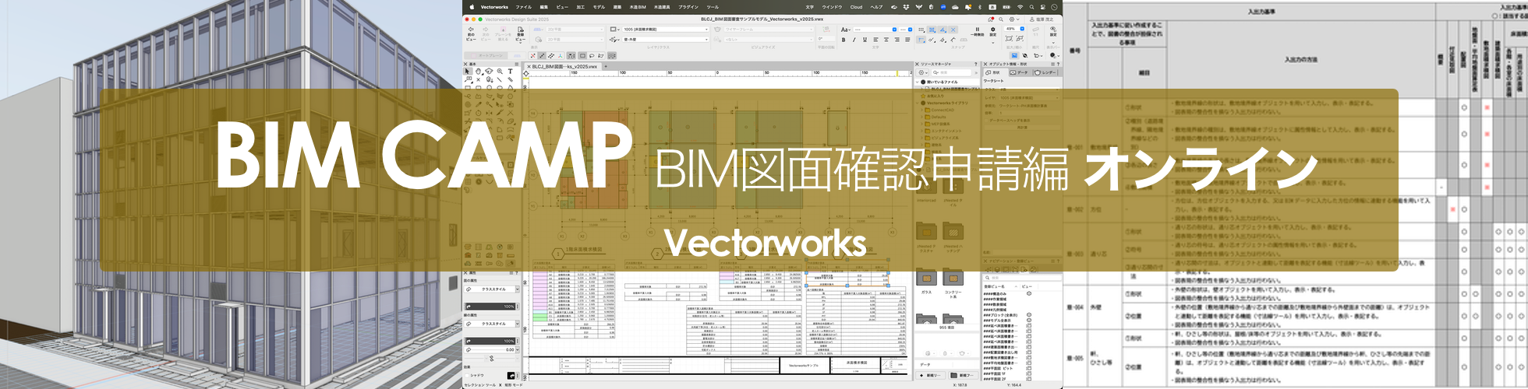Click the 新規フー new folder button
This screenshot has width=1528, height=389.
click(x=964, y=375)
